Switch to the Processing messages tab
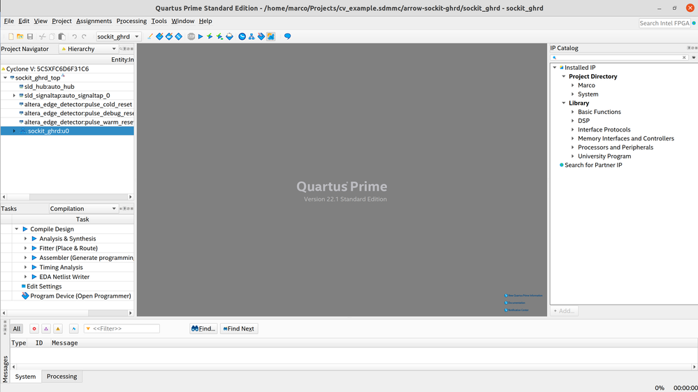Image resolution: width=698 pixels, height=392 pixels. (x=62, y=377)
